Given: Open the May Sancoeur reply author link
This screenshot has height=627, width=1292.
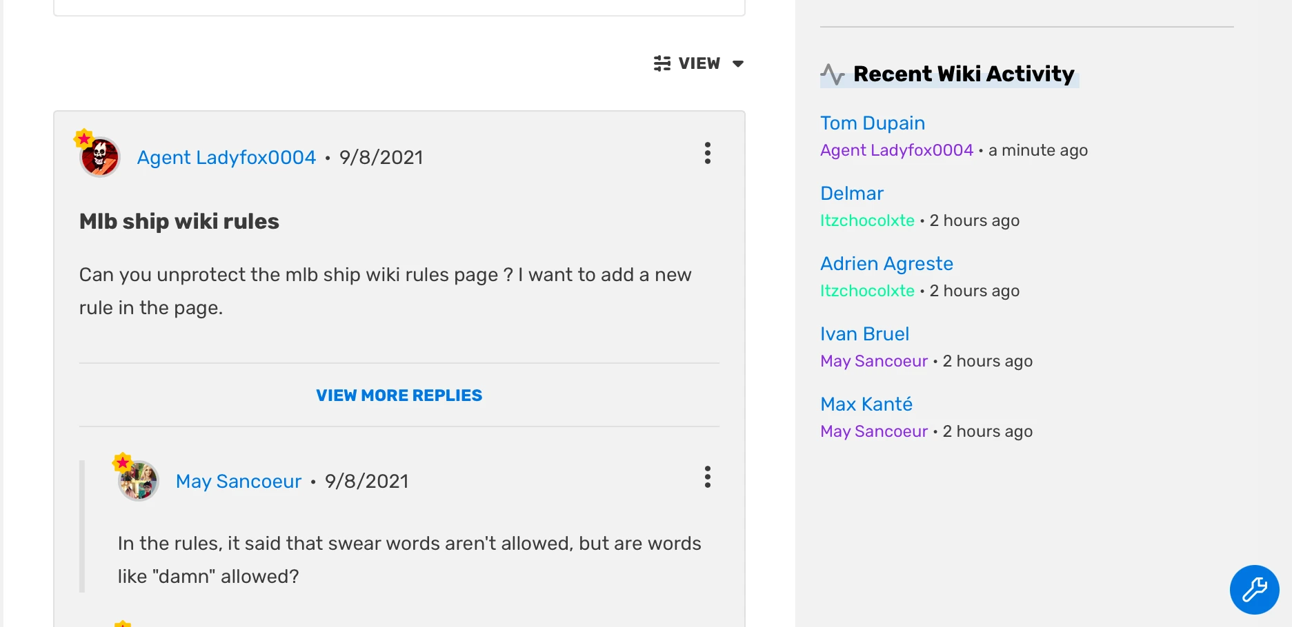Looking at the screenshot, I should coord(239,482).
